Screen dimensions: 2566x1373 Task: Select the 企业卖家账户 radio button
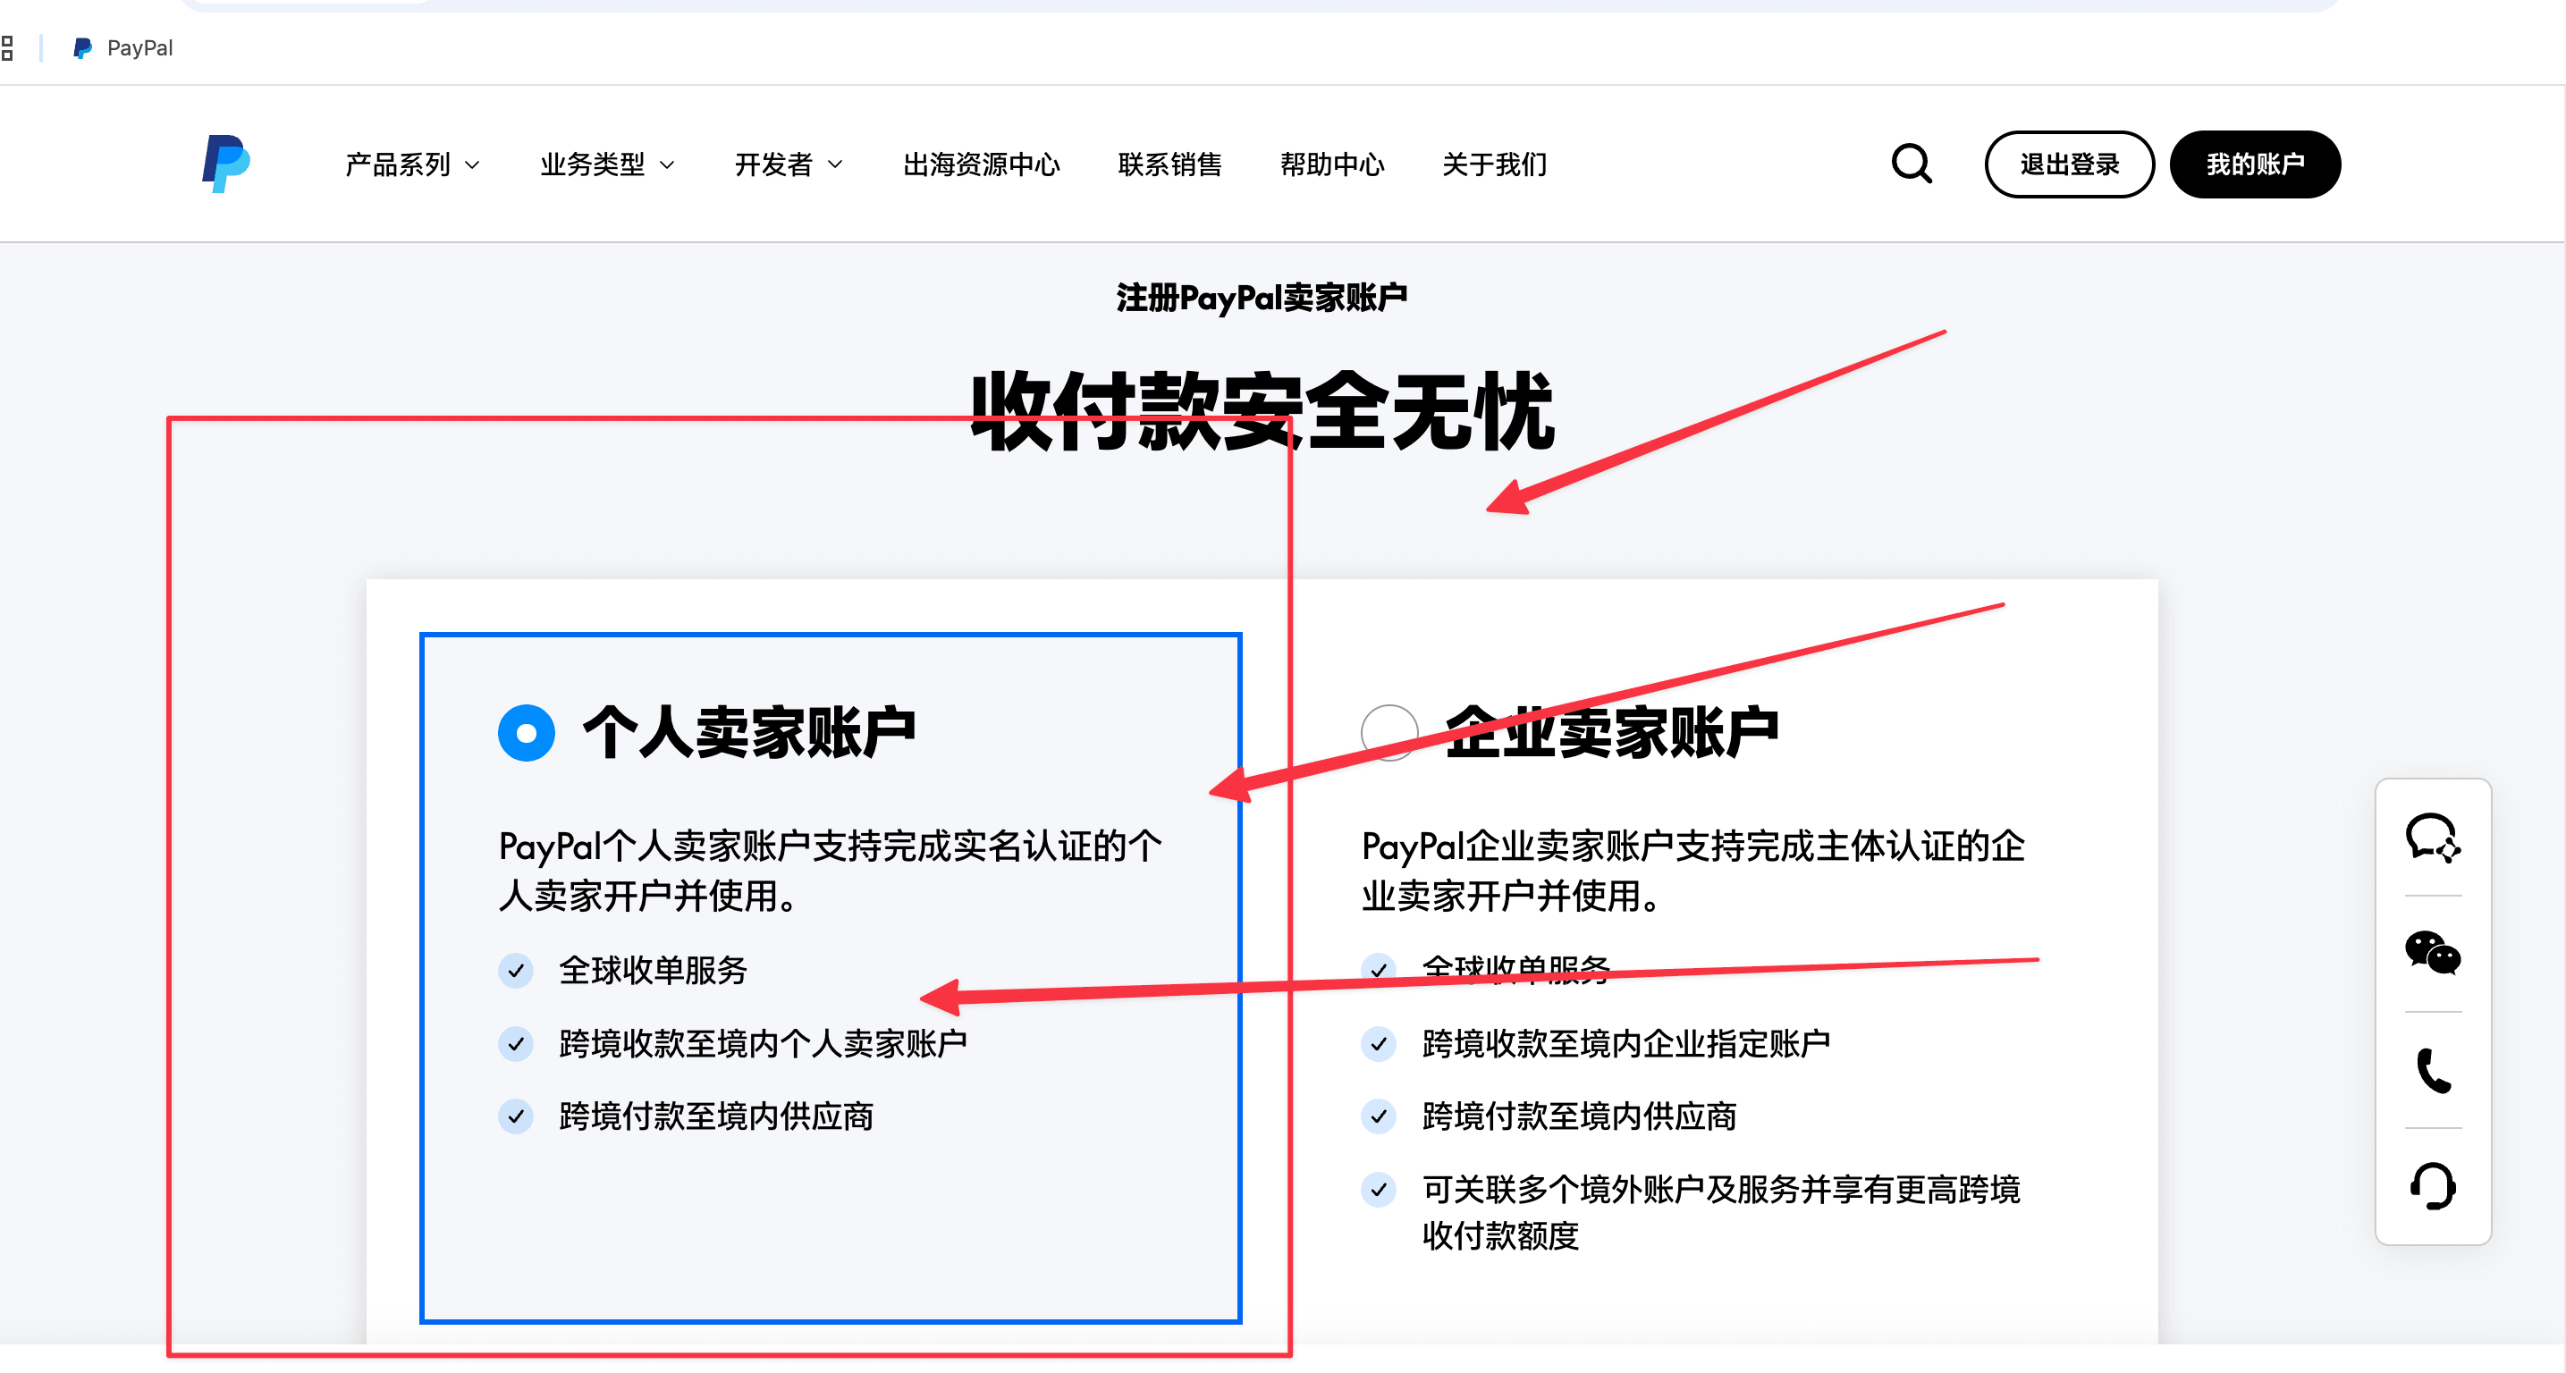pos(1389,733)
